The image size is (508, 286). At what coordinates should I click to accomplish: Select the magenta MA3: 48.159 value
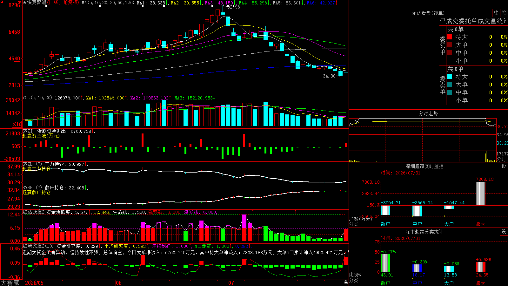219,3
